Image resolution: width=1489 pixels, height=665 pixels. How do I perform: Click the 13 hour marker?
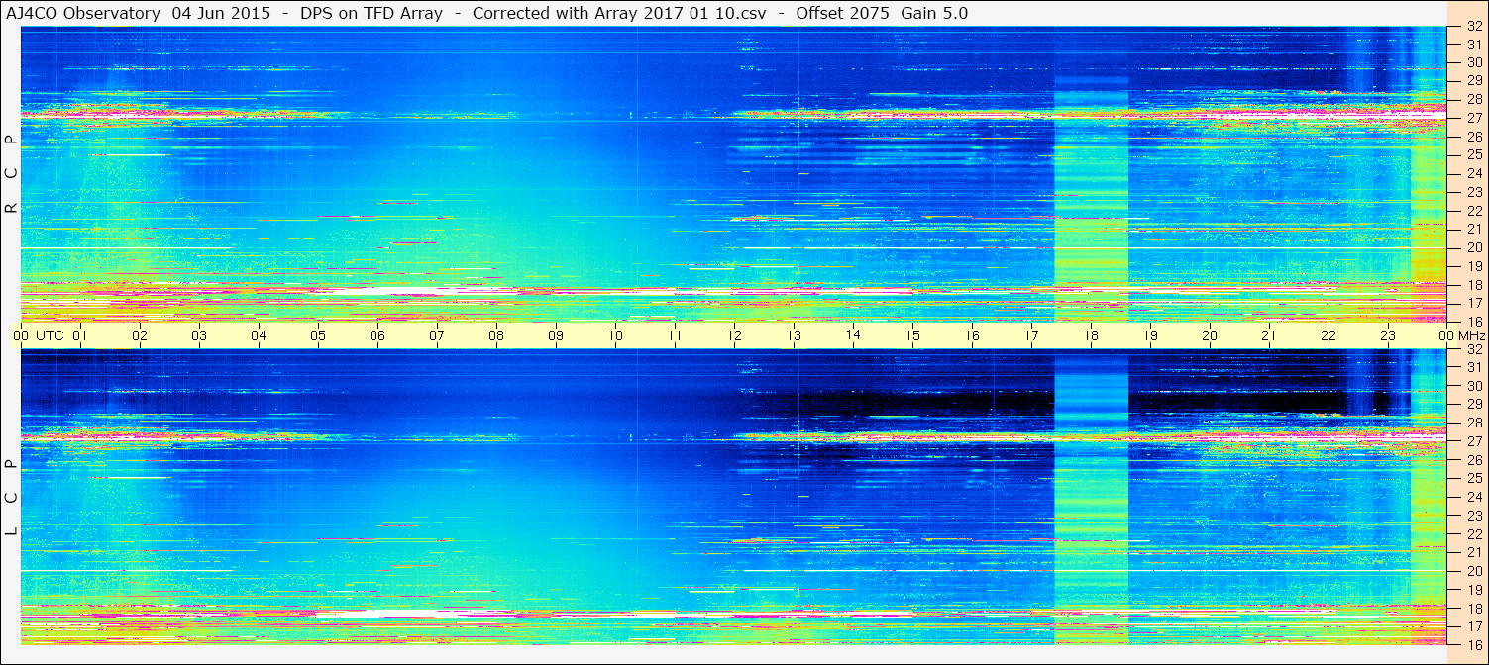tap(794, 335)
